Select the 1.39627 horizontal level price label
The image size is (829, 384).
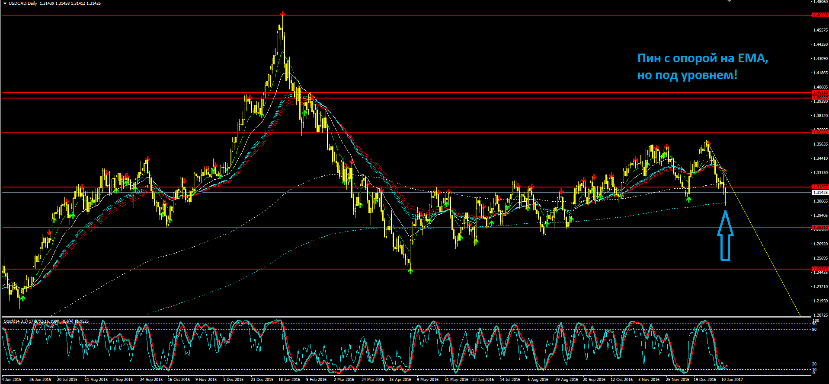click(x=820, y=98)
